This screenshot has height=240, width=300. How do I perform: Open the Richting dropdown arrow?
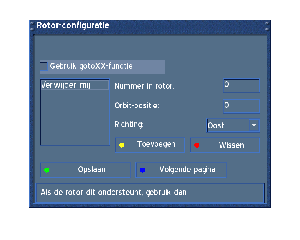(x=254, y=125)
